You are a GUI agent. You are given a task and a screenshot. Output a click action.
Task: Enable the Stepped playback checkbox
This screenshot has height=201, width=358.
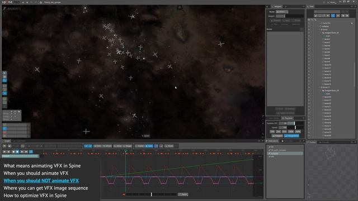click(277, 136)
